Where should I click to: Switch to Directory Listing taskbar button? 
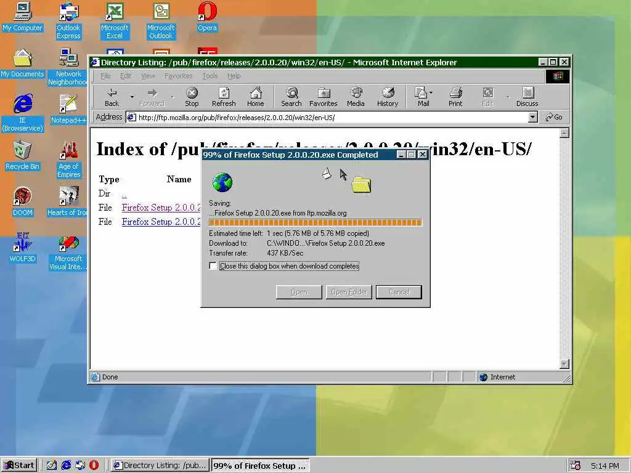click(160, 466)
